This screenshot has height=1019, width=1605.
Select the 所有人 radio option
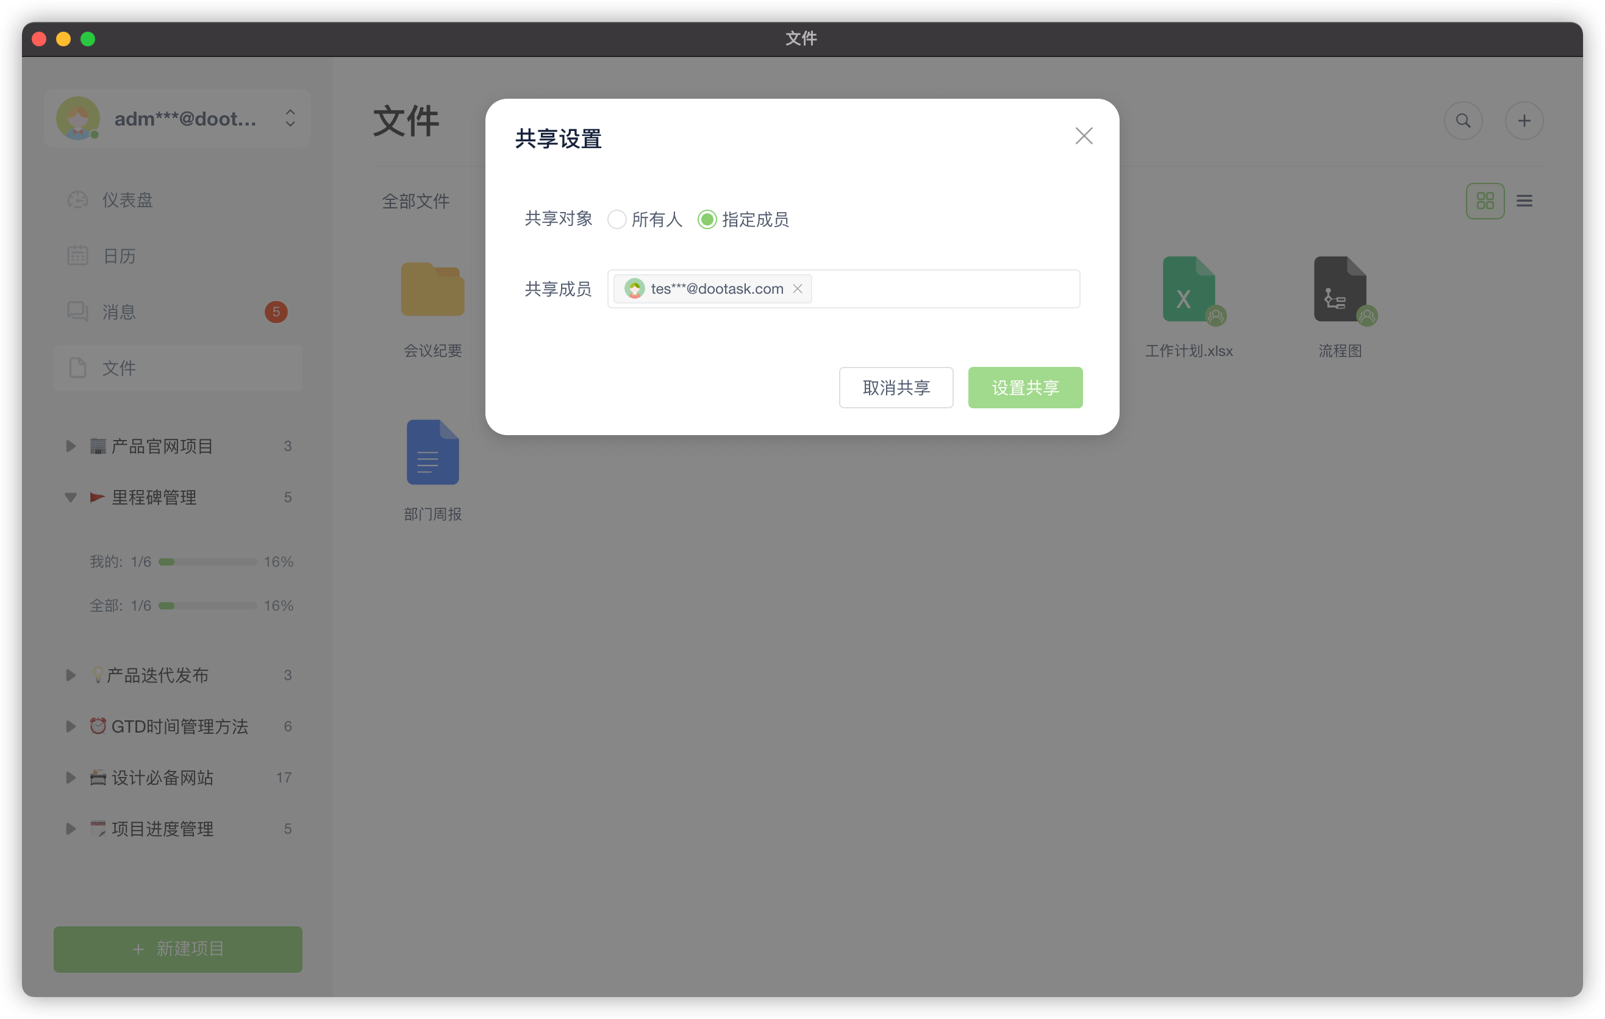click(x=617, y=219)
